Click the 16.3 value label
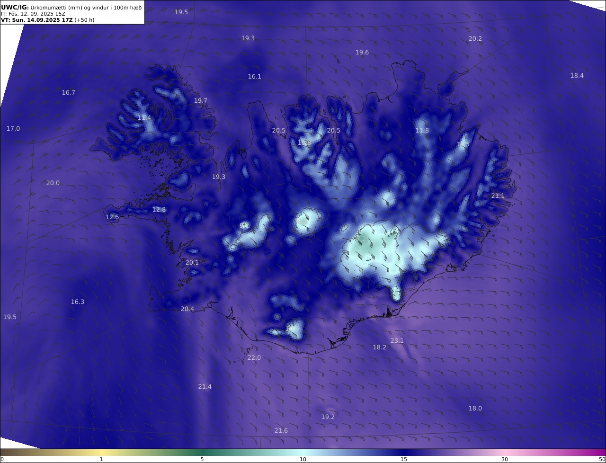 point(78,302)
